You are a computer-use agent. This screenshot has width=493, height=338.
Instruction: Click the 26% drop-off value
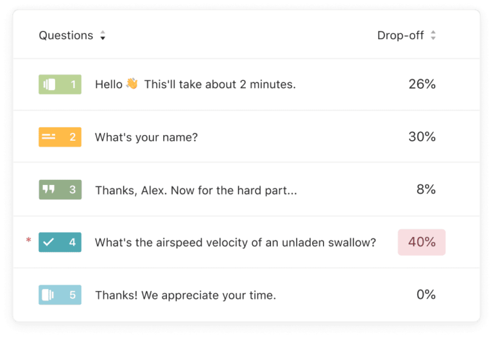point(422,84)
